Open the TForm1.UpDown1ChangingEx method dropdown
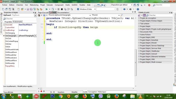The height and width of the screenshot is (99, 176). coord(90,15)
